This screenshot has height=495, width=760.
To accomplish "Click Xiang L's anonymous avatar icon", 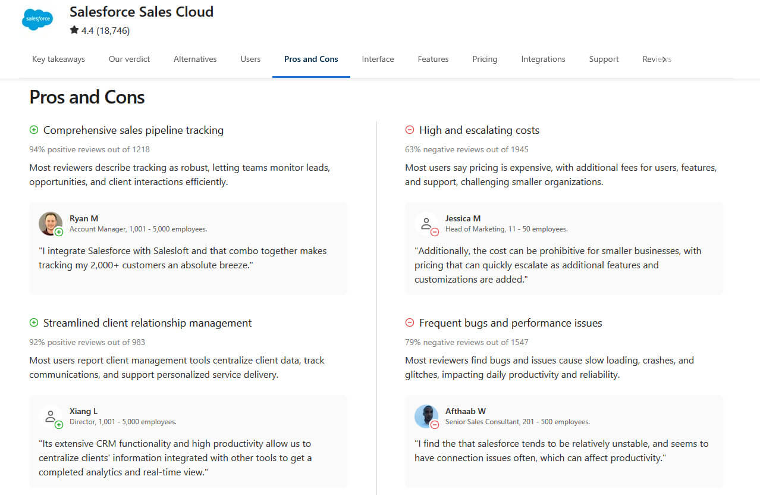I will pos(51,416).
